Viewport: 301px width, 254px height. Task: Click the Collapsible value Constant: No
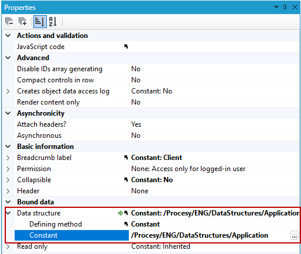click(152, 180)
